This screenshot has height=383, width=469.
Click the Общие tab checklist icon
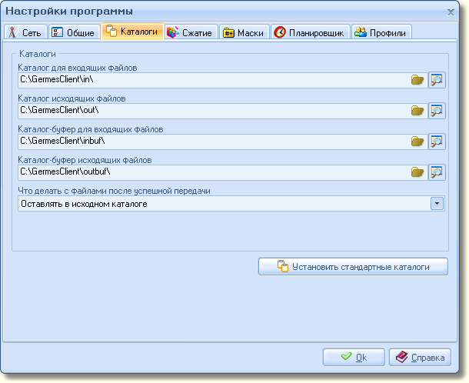[x=57, y=32]
